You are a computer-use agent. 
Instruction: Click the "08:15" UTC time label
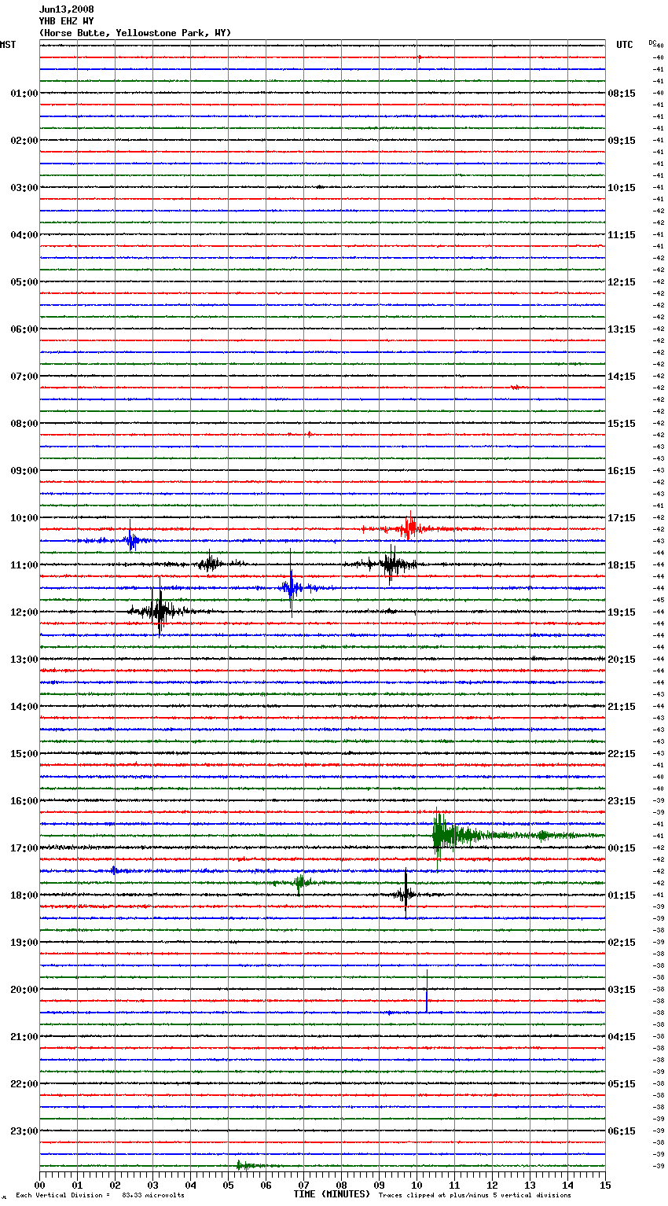(622, 94)
